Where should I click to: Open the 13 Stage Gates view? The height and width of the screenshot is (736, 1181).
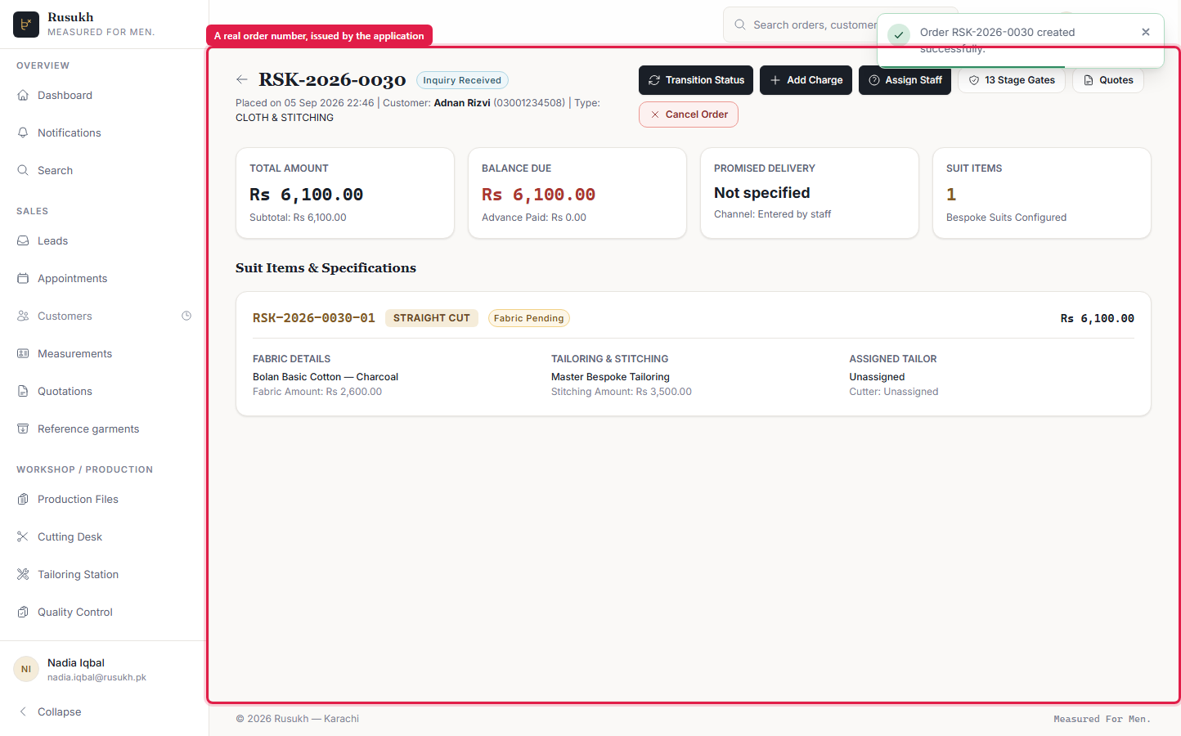(x=1012, y=80)
